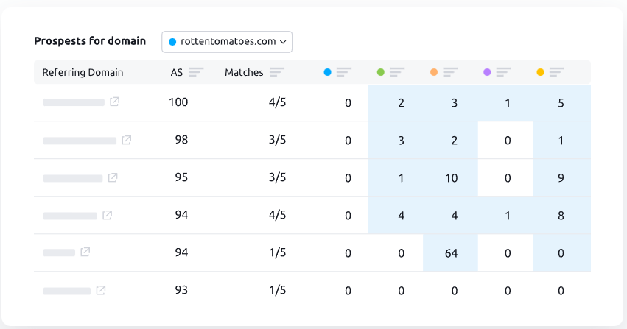Sort by the green dot domain column

click(397, 72)
